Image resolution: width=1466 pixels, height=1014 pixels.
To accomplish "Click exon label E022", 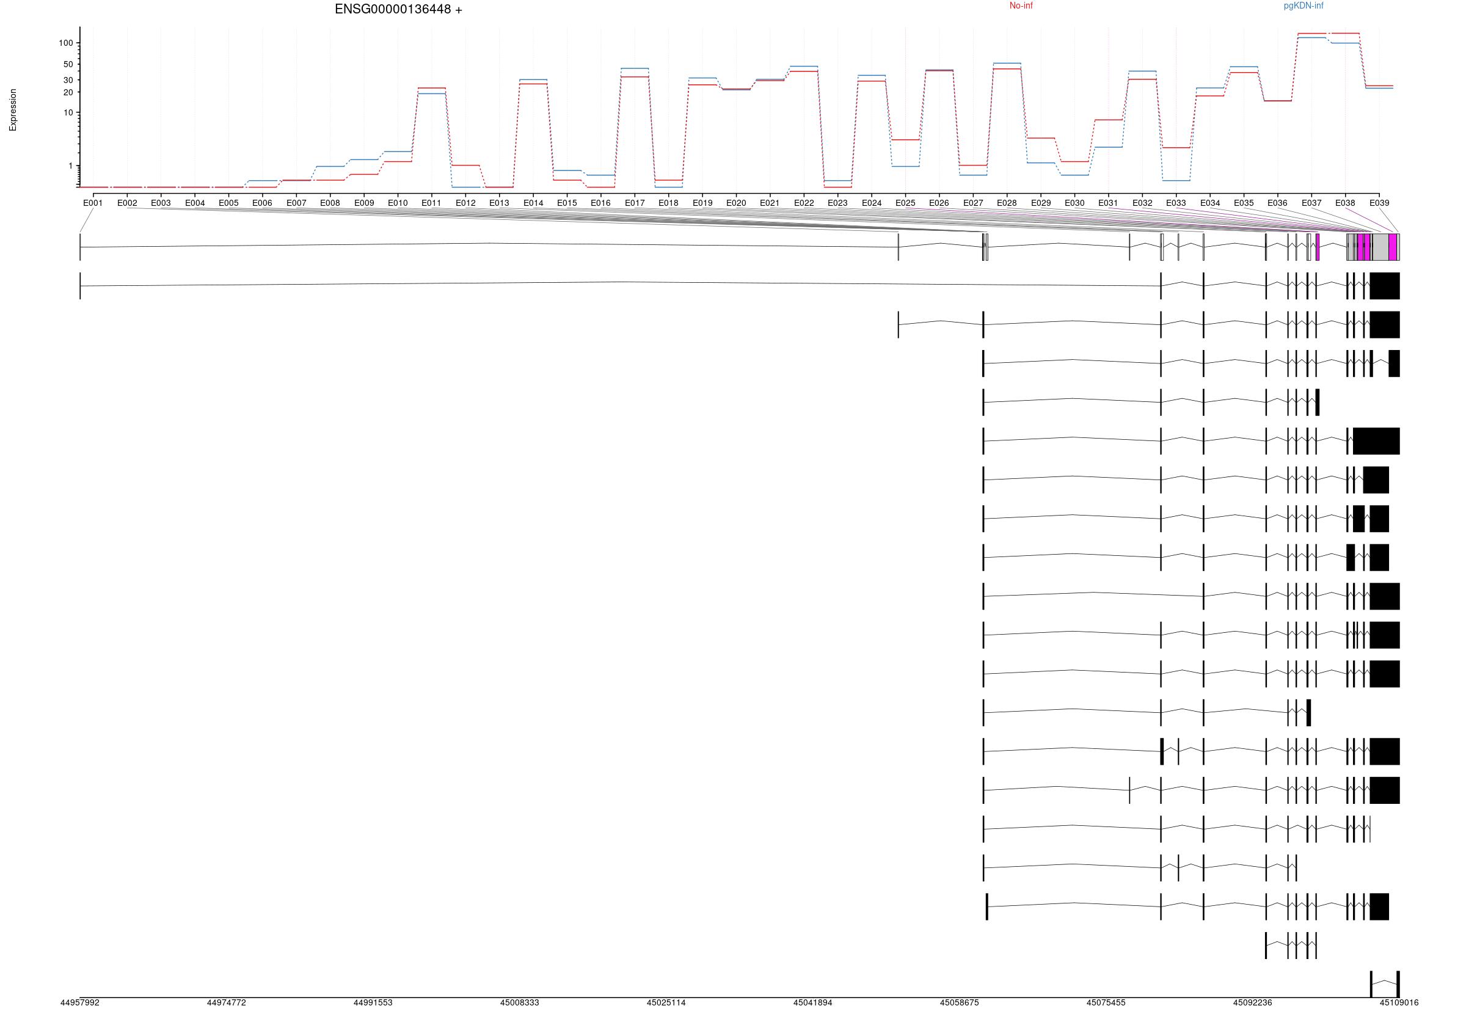I will tap(804, 203).
